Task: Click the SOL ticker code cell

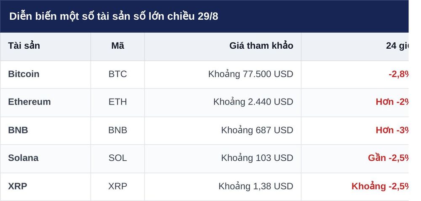Action: 117,158
